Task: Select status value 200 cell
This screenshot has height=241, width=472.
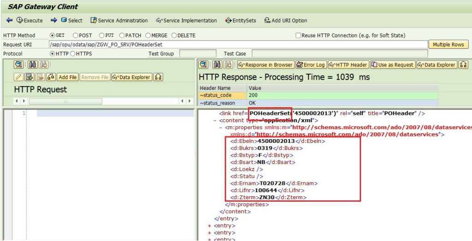Action: click(x=342, y=95)
